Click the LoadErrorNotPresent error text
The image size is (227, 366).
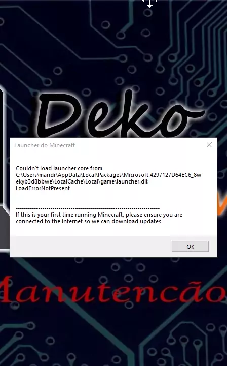(43, 188)
